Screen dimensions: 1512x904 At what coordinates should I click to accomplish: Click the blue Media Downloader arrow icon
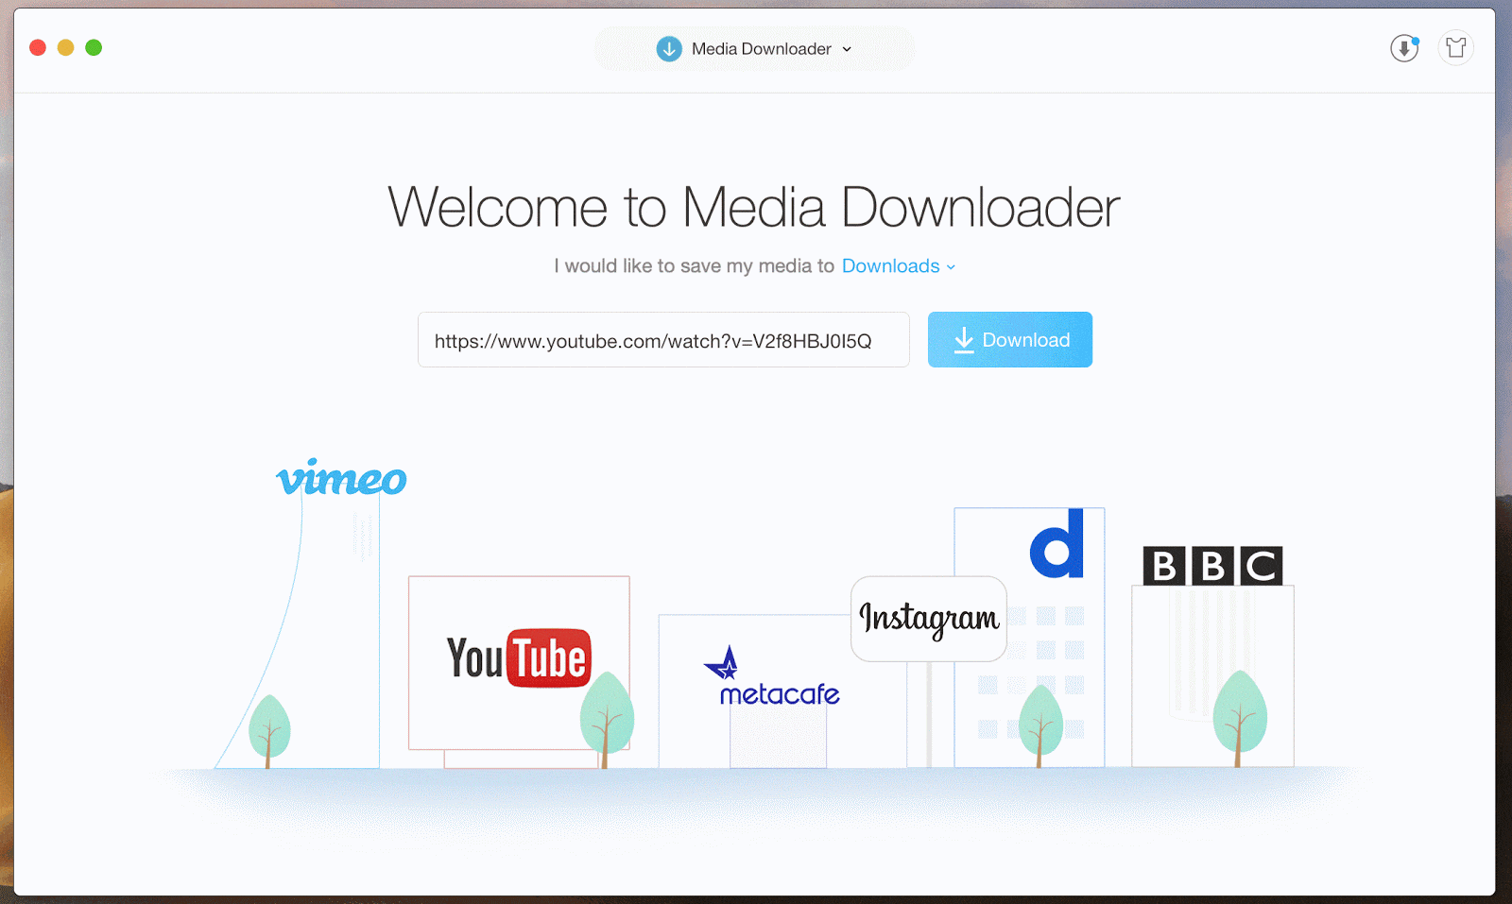(669, 49)
